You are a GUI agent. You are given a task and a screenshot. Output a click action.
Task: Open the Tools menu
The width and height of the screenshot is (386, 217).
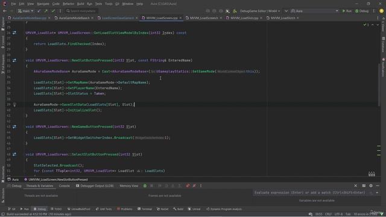point(109,4)
